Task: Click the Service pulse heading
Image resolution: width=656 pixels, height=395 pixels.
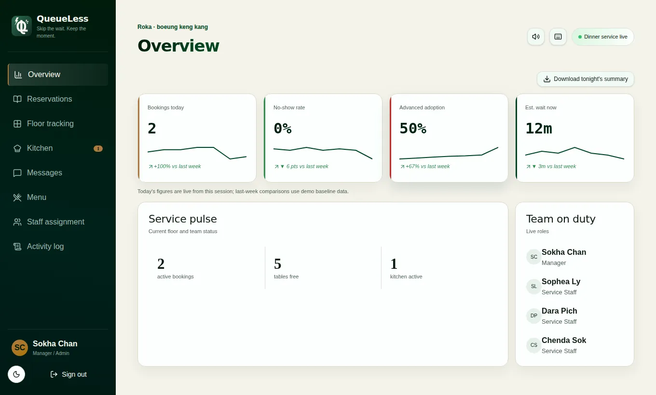Action: pyautogui.click(x=183, y=219)
